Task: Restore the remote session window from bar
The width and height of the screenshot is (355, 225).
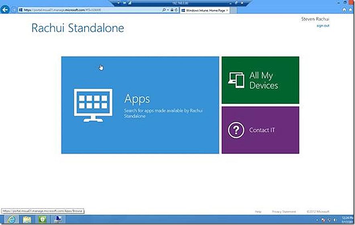Action: pos(237,3)
